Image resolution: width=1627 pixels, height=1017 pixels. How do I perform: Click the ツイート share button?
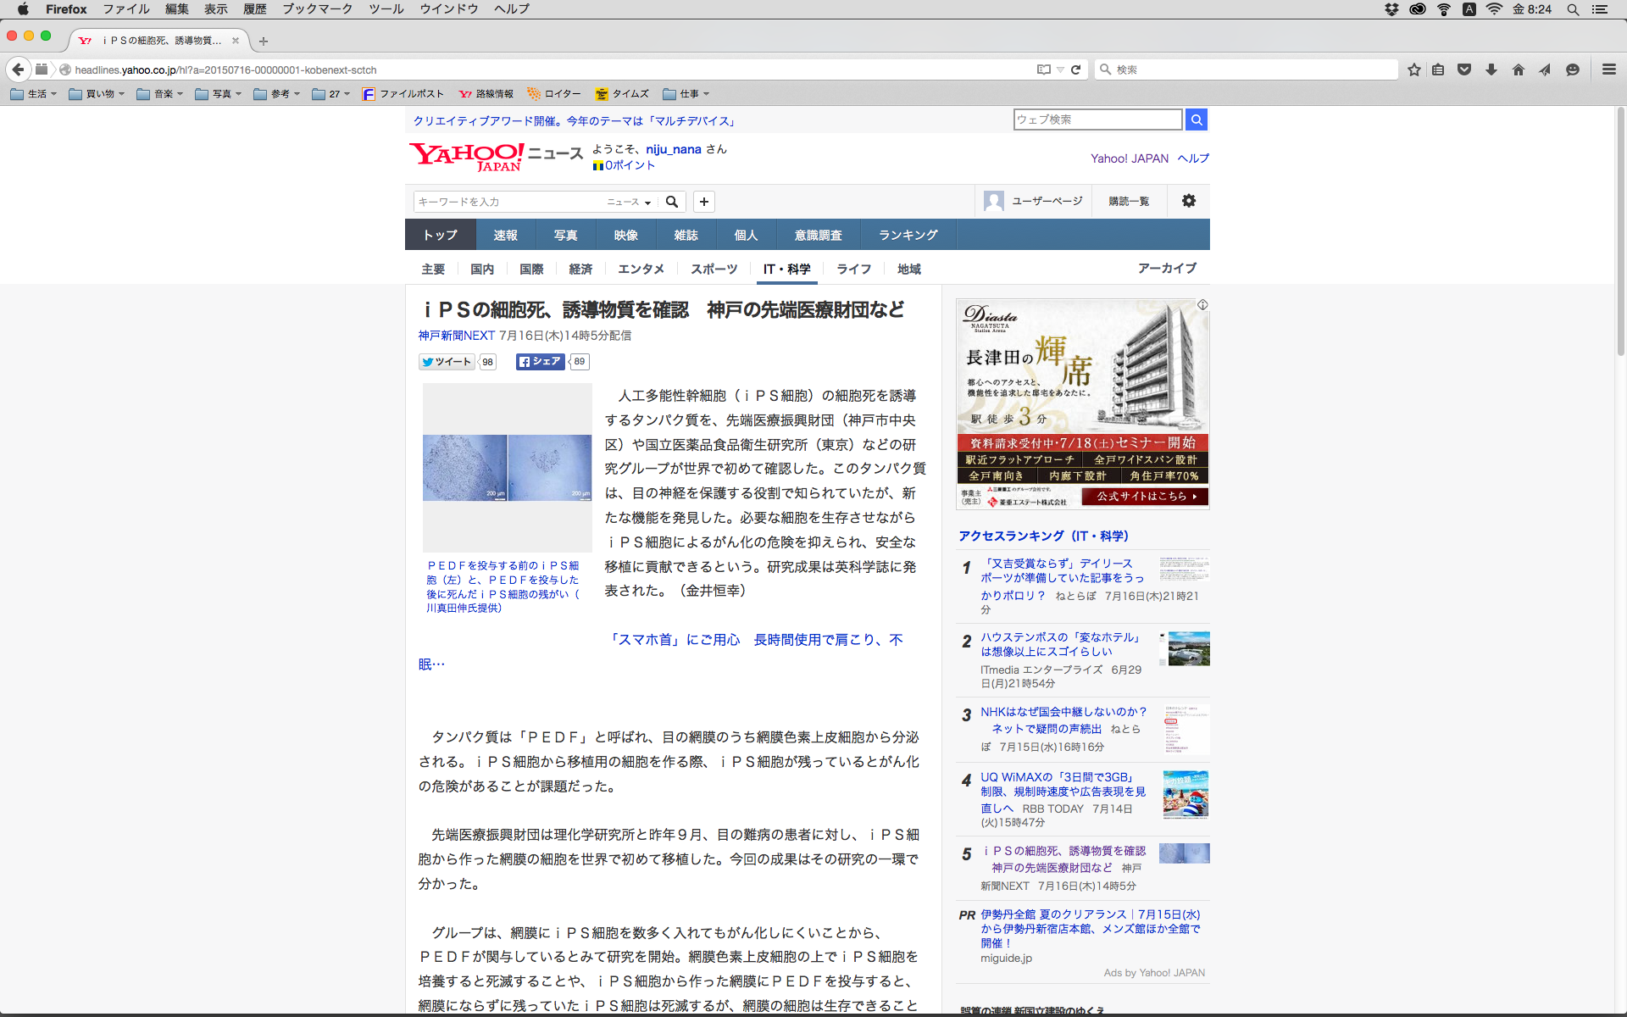tap(447, 362)
